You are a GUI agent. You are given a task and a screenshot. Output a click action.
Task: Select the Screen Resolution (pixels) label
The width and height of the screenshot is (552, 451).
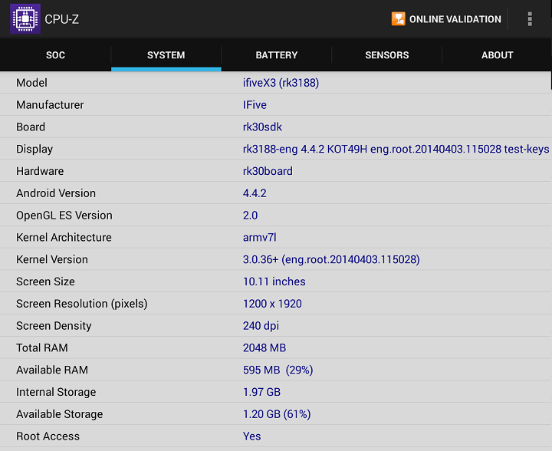pos(82,304)
